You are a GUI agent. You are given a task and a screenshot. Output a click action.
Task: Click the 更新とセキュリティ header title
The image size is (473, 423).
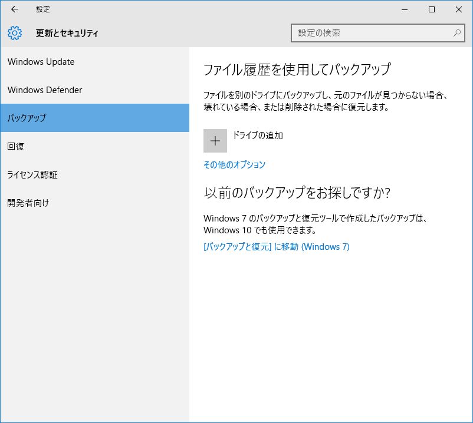click(x=67, y=33)
